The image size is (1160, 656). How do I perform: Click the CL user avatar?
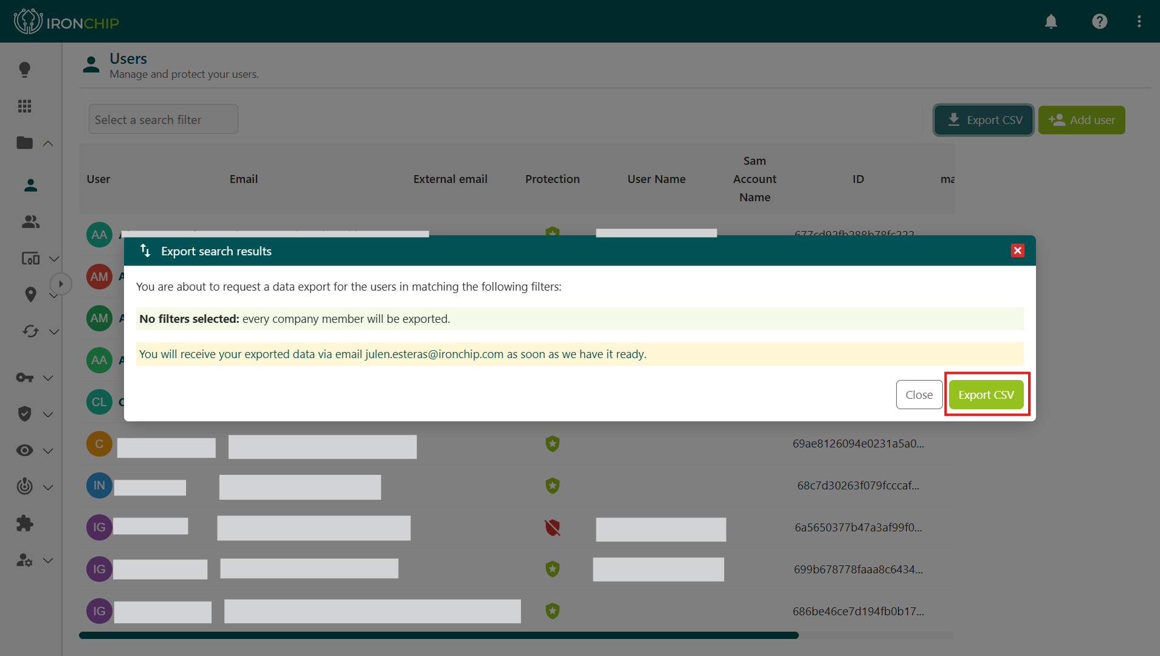point(99,402)
